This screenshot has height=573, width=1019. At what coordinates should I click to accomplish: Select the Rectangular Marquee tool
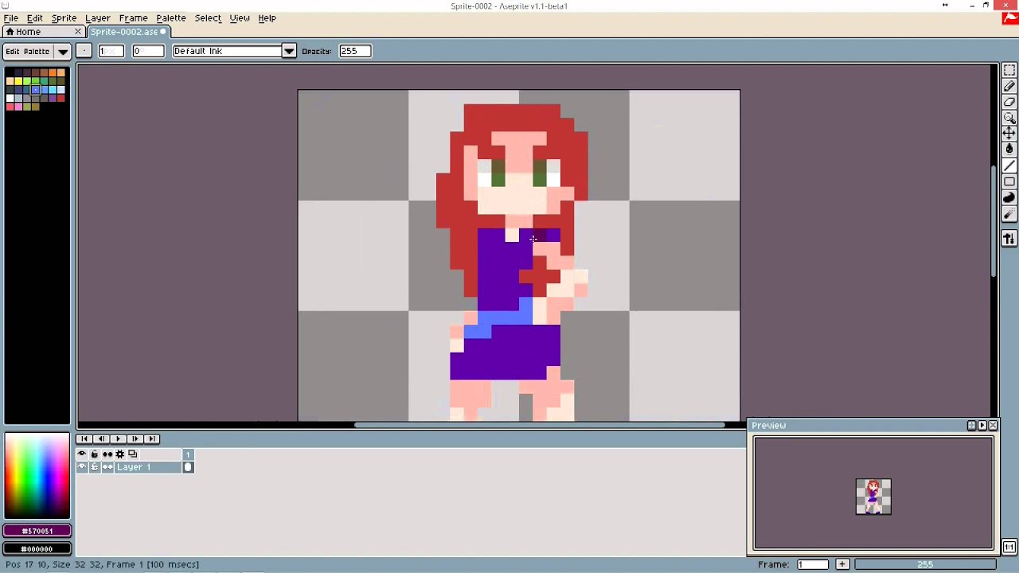tap(1009, 71)
